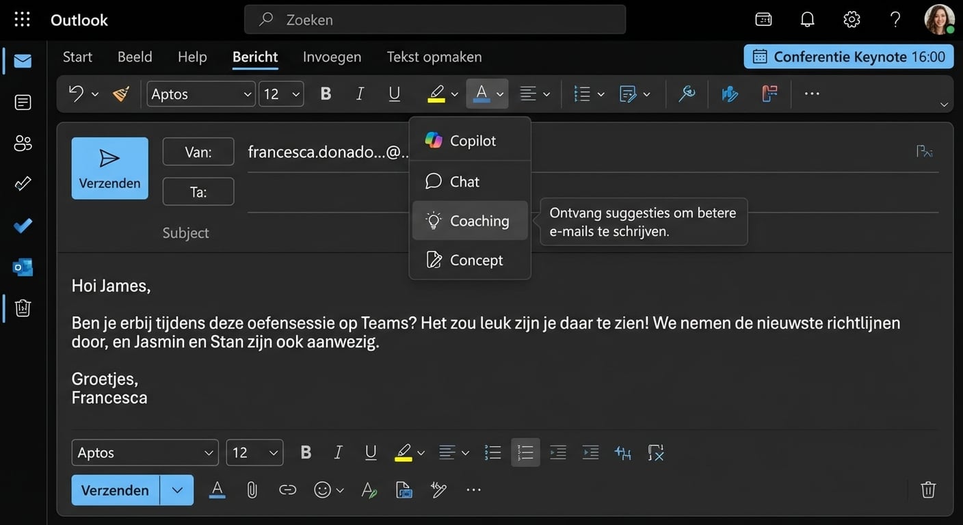The image size is (963, 525).
Task: Click the notifications bell icon
Action: [807, 19]
